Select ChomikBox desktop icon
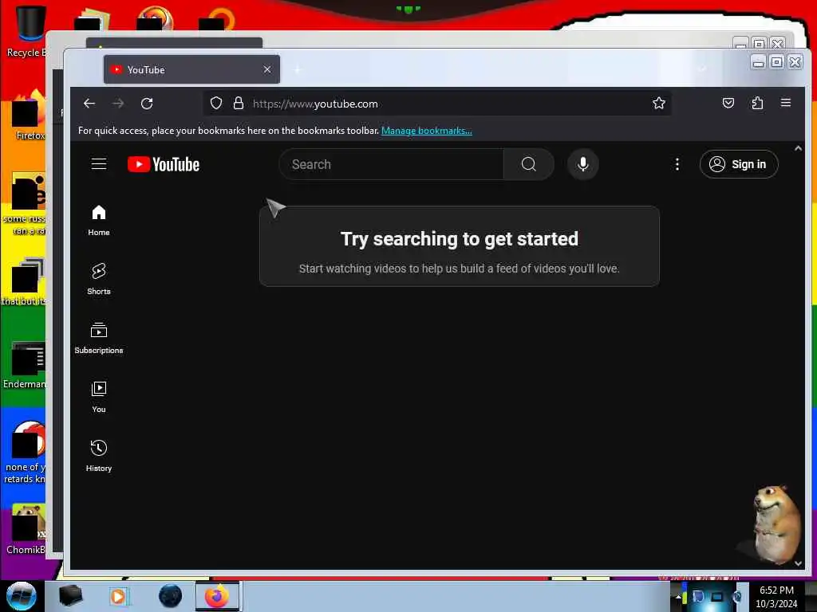817x612 pixels. [25, 528]
